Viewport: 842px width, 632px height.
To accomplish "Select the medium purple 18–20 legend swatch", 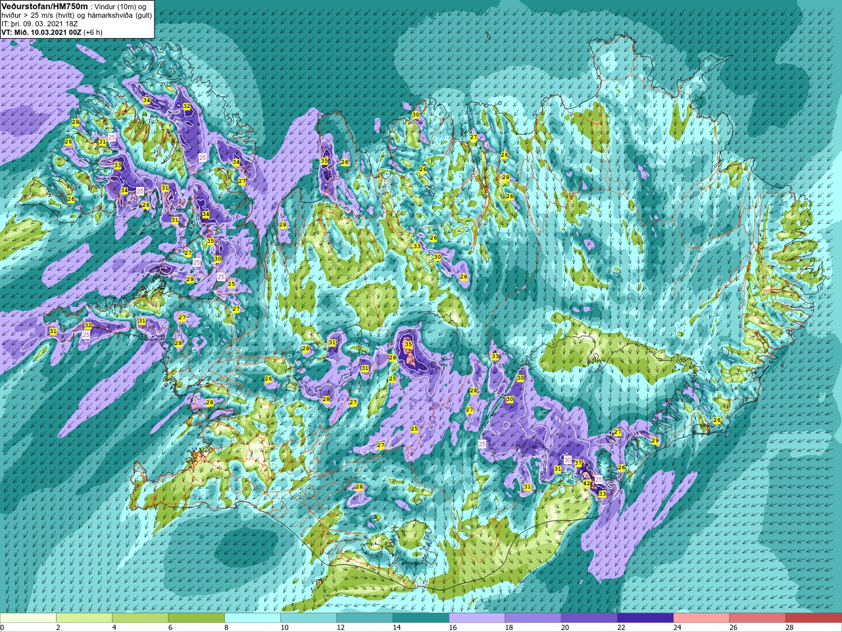I will click(533, 618).
